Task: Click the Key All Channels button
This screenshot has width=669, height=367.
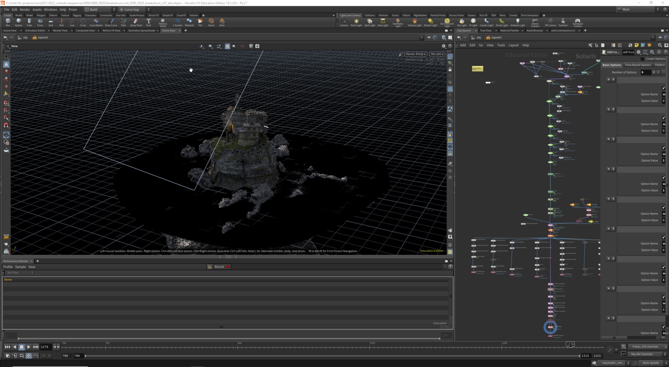Action: (x=641, y=354)
